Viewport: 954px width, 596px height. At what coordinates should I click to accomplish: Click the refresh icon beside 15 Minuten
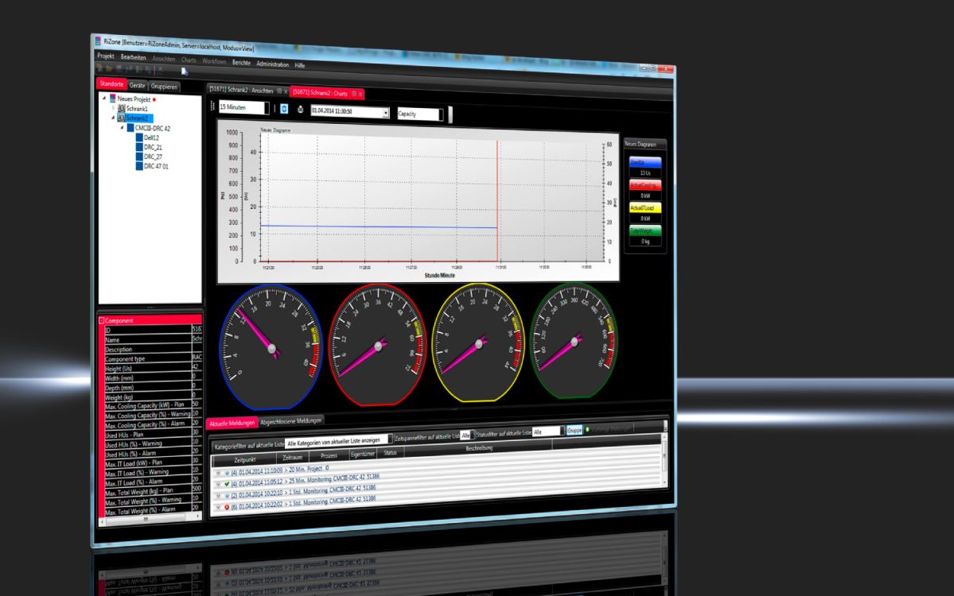pyautogui.click(x=284, y=108)
